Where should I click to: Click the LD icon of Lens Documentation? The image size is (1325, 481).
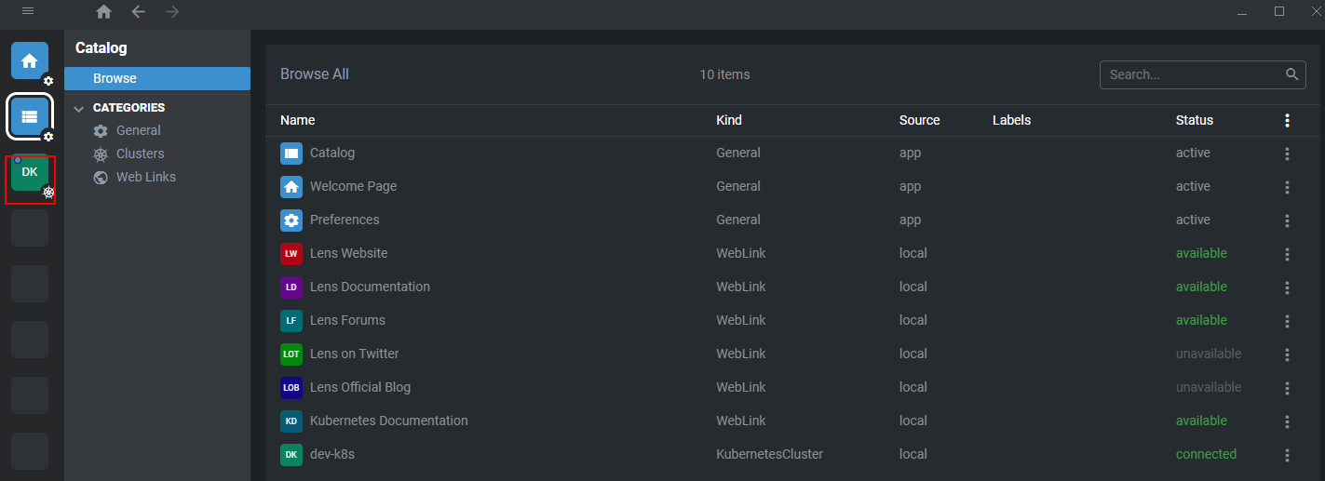click(291, 287)
